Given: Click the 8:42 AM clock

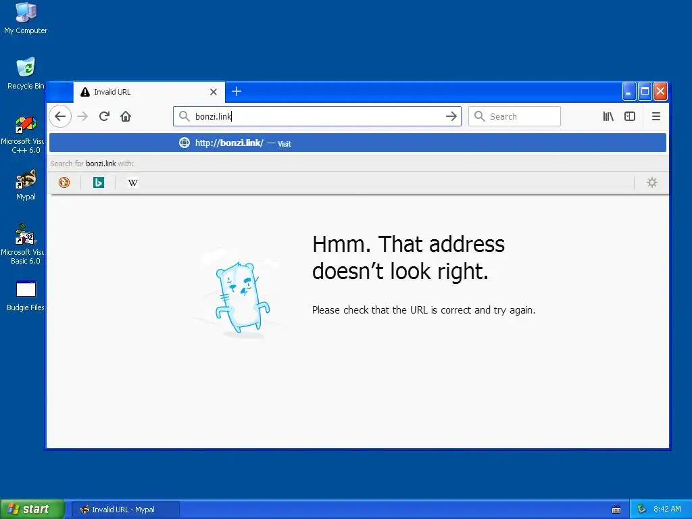Looking at the screenshot, I should tap(667, 509).
